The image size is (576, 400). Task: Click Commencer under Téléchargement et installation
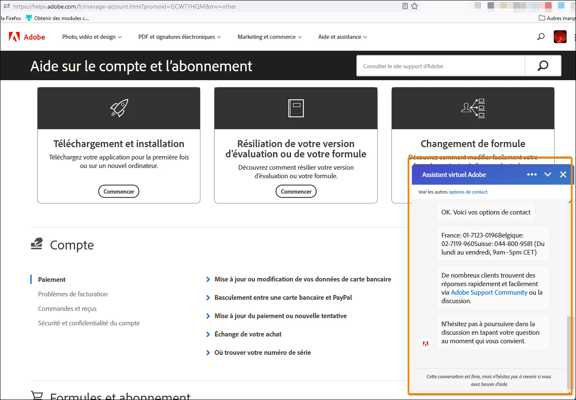pos(119,191)
